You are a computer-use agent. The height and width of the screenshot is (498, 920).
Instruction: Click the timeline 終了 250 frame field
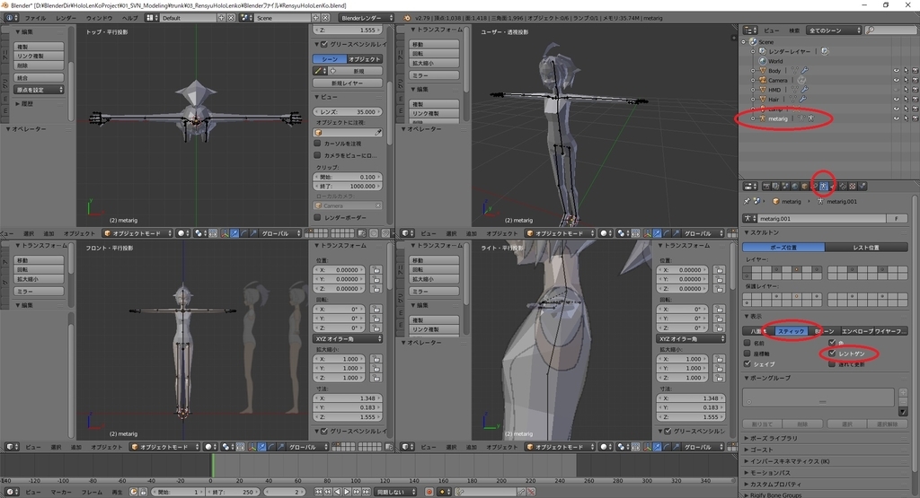[232, 492]
